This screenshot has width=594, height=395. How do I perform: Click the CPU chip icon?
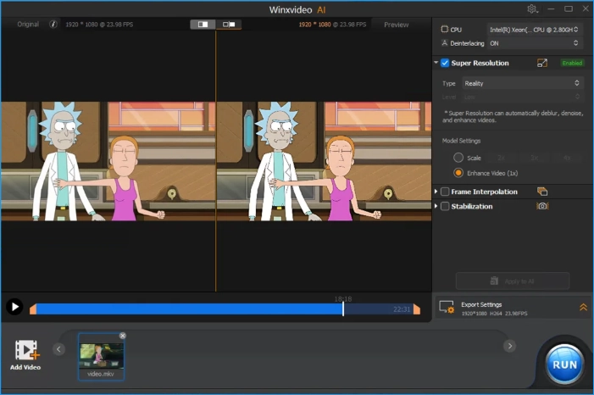point(444,29)
